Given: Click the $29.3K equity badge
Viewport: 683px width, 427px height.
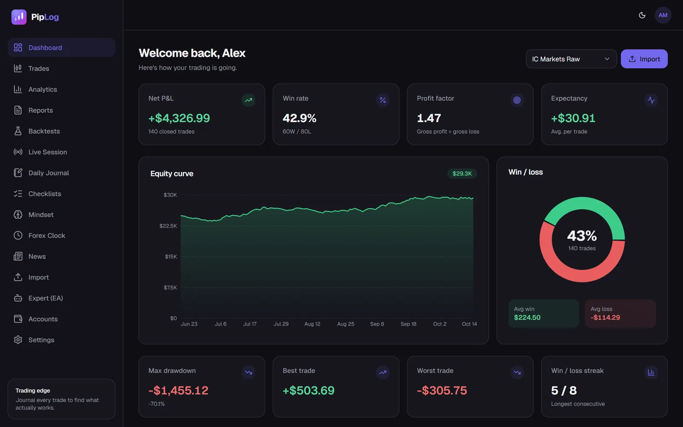Looking at the screenshot, I should (x=462, y=173).
